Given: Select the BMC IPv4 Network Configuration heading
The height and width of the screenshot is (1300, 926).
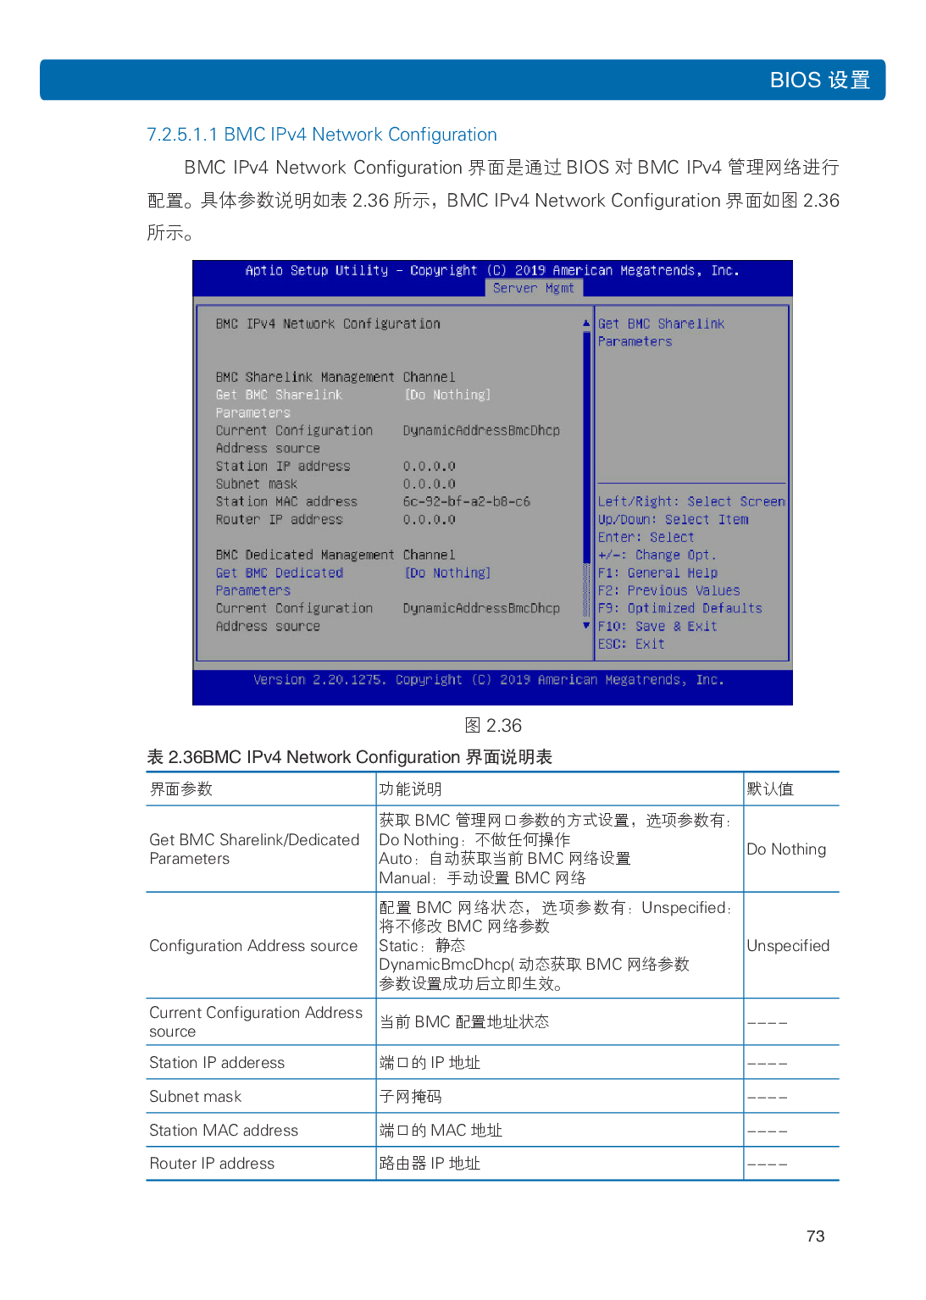Looking at the screenshot, I should point(328,324).
